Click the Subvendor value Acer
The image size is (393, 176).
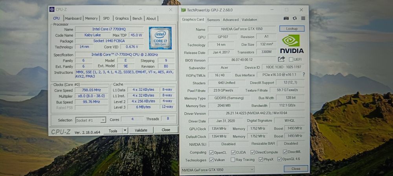(224, 68)
